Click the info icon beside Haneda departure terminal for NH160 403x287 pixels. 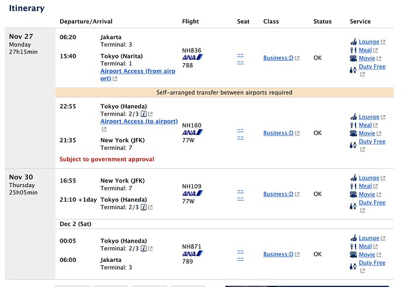coord(144,114)
